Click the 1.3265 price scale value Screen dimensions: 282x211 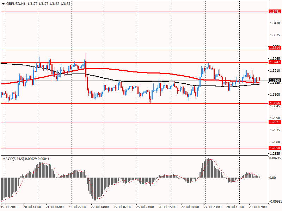tap(275, 59)
